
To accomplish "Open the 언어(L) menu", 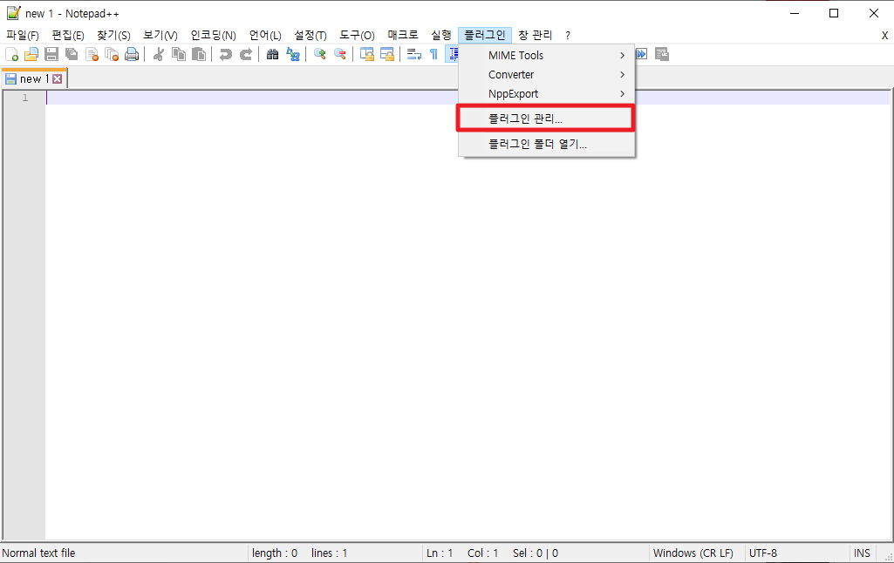I will coord(265,36).
